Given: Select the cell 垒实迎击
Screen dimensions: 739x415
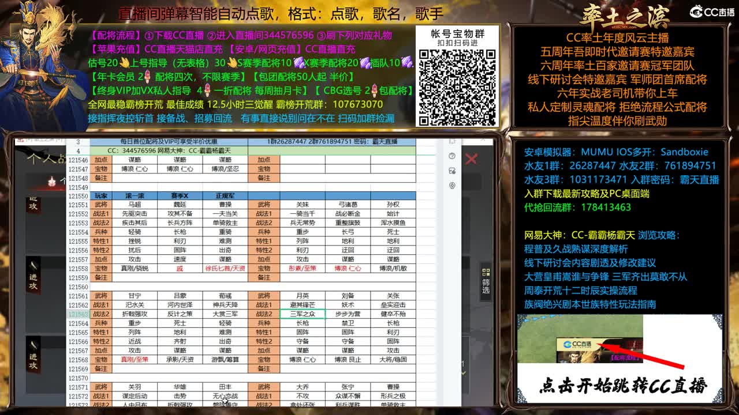Looking at the screenshot, I should pos(393,305).
